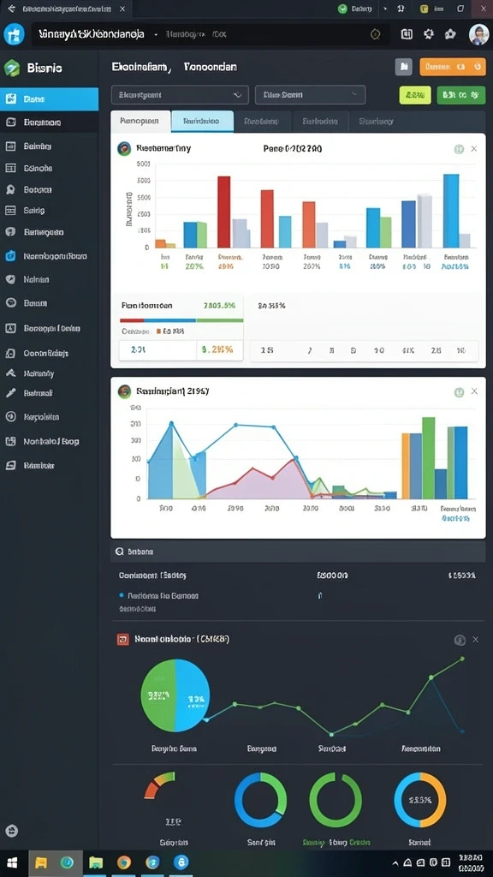Click the reader panel icon left of gear
Screen dimensions: 493x877
pos(407,34)
